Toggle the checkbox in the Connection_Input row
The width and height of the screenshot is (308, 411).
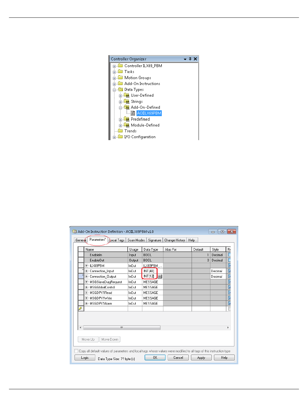(x=230, y=271)
